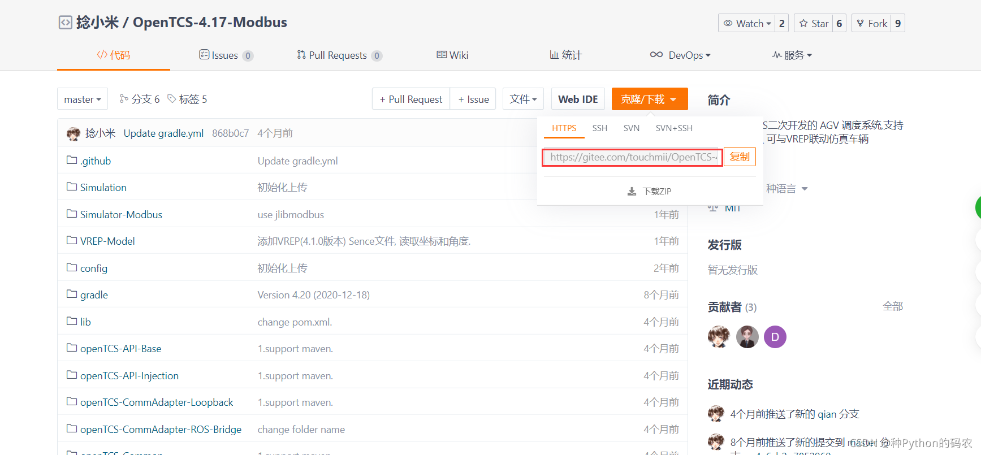Click the clone URL input field
981x455 pixels.
tap(632, 157)
